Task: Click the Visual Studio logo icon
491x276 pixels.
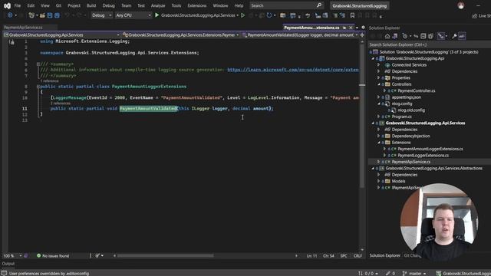Action: click(x=7, y=5)
